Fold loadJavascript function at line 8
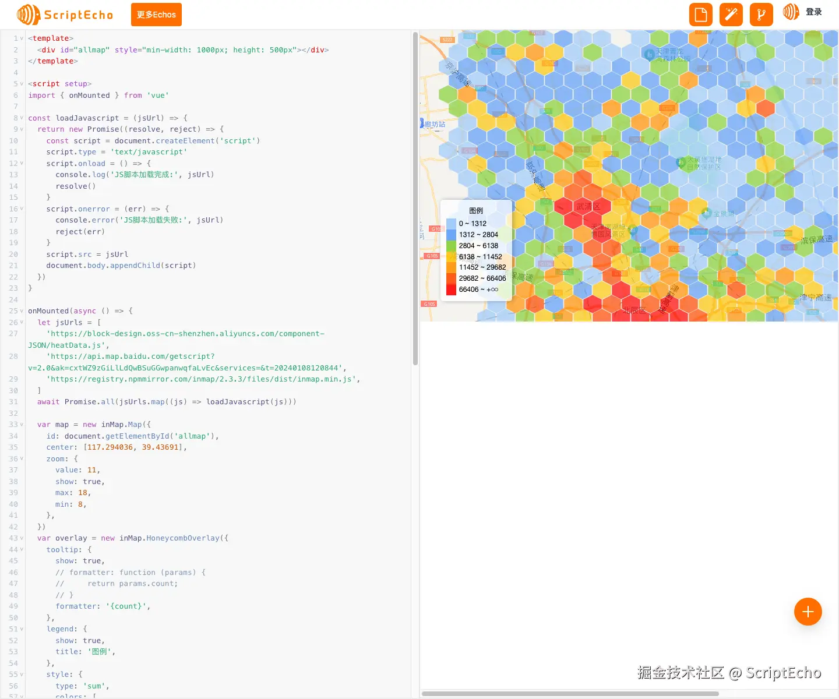The width and height of the screenshot is (839, 699). point(22,118)
